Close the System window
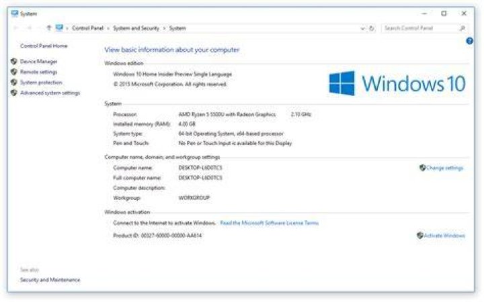 pyautogui.click(x=464, y=13)
